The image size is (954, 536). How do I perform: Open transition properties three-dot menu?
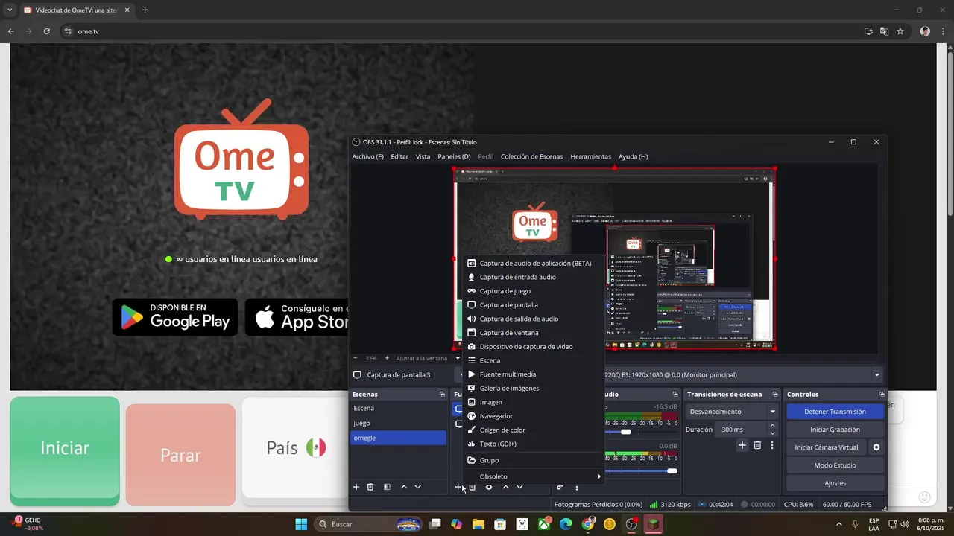[772, 445]
